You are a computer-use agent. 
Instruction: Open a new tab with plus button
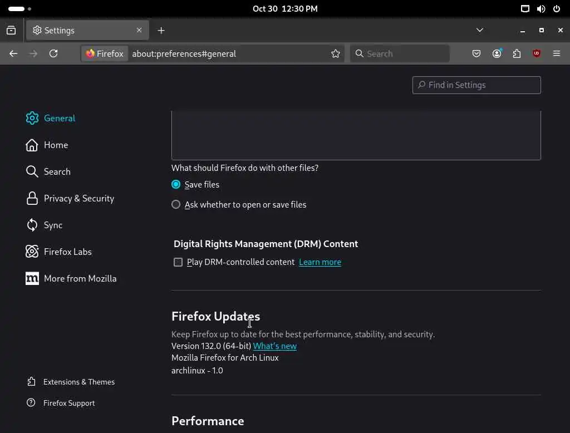click(x=161, y=30)
